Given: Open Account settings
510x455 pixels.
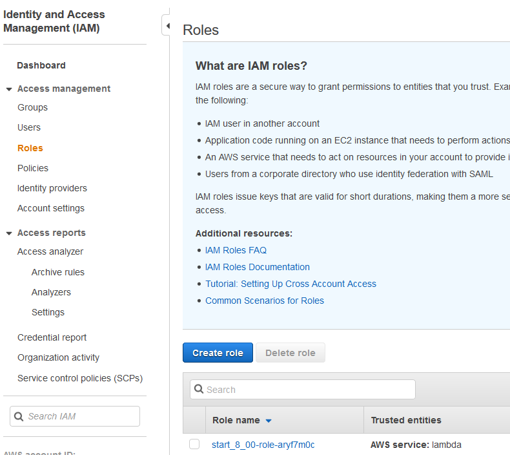Looking at the screenshot, I should (51, 208).
